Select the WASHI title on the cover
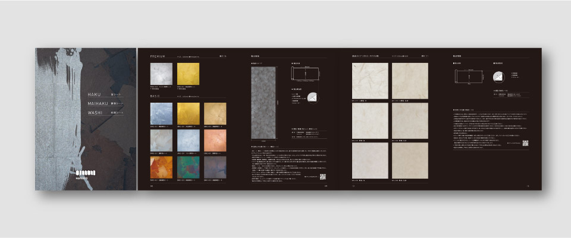 (x=95, y=113)
